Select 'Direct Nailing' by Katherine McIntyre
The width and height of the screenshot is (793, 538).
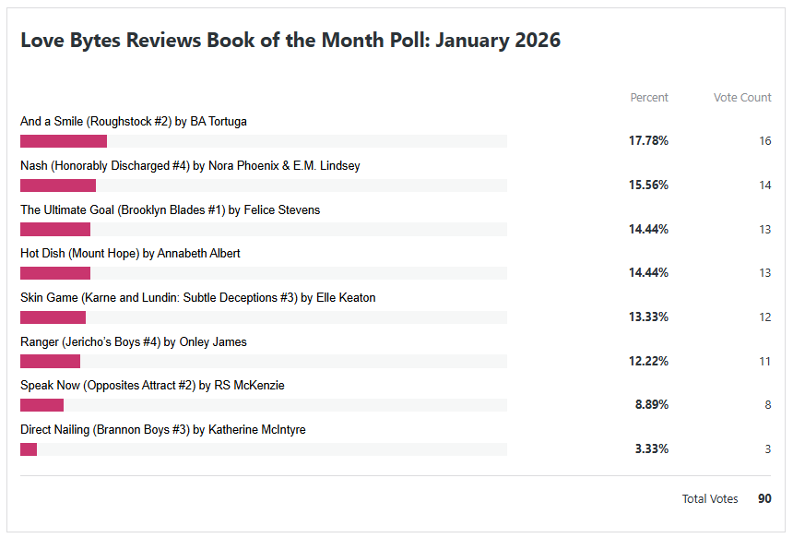(x=163, y=429)
